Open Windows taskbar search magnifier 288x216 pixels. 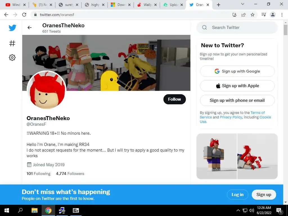[x=20, y=210]
